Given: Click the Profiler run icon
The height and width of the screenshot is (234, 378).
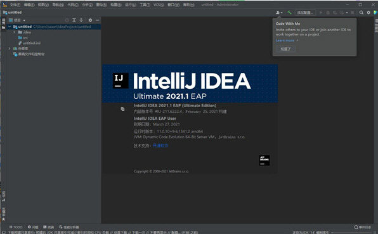Looking at the screenshot, I should pyautogui.click(x=342, y=13).
